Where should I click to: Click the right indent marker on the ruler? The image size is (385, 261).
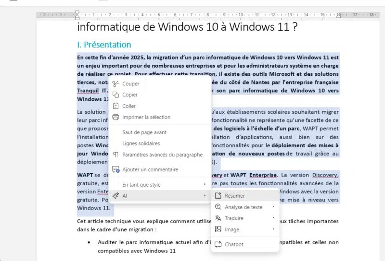(339, 16)
